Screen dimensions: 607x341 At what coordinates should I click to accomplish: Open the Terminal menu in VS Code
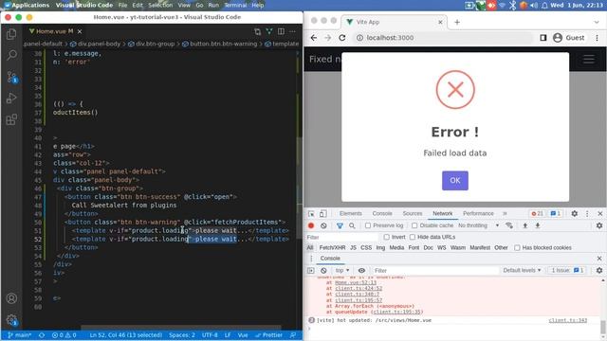(x=235, y=5)
